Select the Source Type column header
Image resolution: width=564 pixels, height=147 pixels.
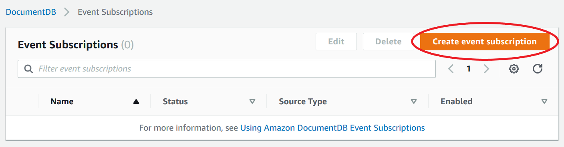(303, 101)
